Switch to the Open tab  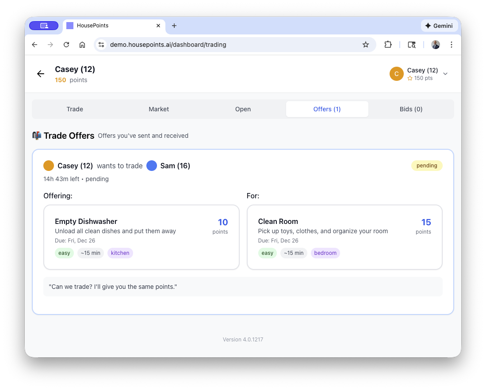click(x=243, y=109)
